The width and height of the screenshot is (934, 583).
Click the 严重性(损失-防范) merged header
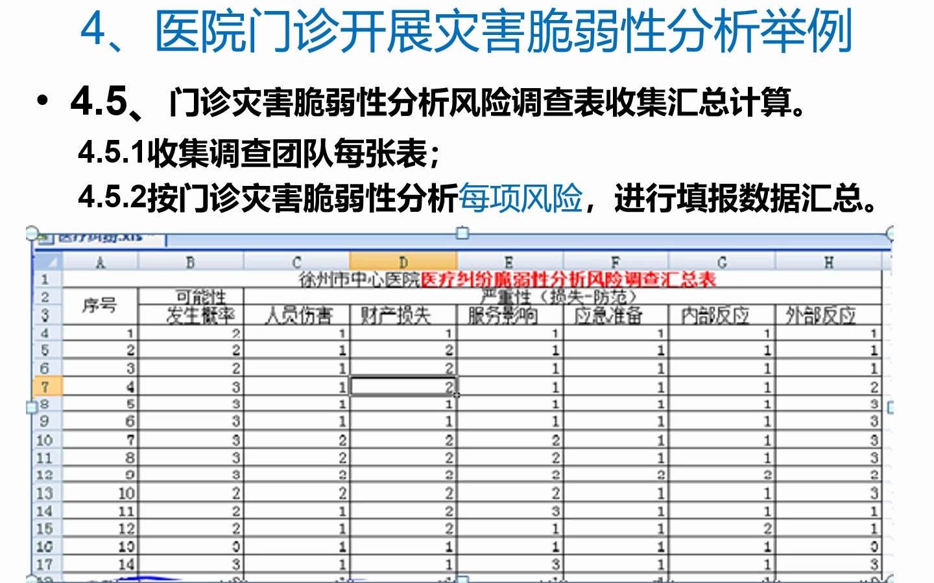tap(562, 297)
